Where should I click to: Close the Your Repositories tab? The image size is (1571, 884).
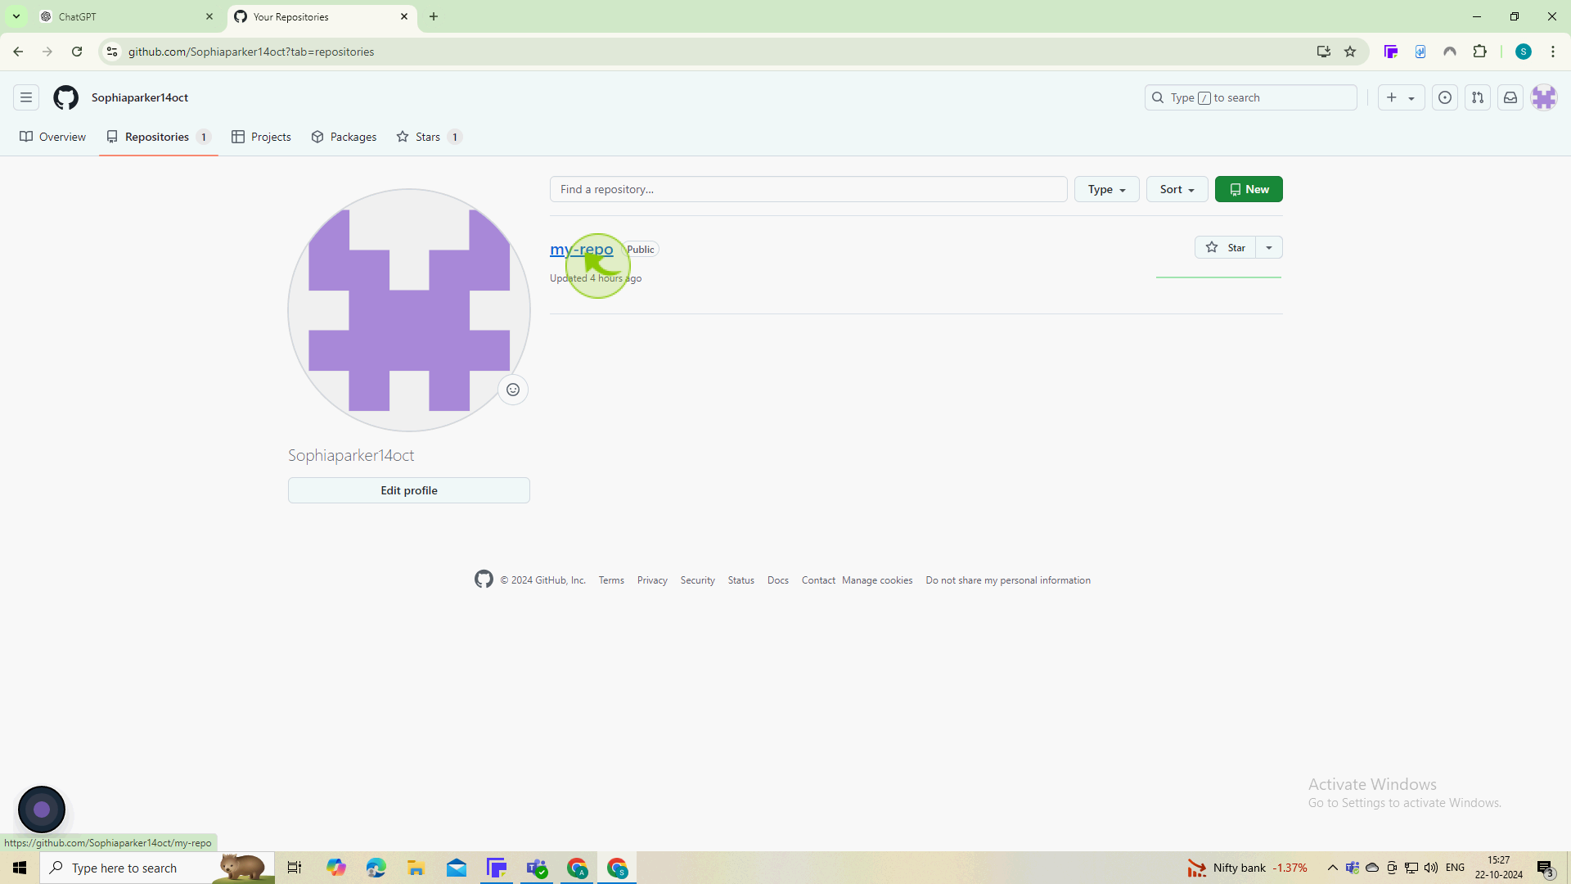(x=404, y=16)
